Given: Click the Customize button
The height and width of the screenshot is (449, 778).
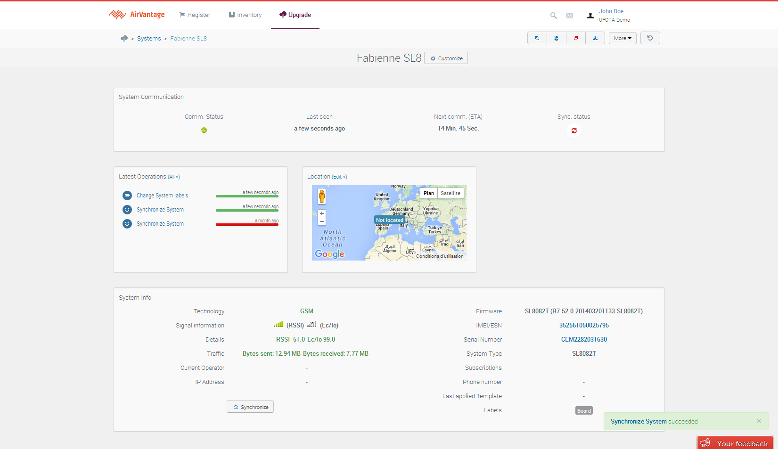Looking at the screenshot, I should click(x=446, y=58).
